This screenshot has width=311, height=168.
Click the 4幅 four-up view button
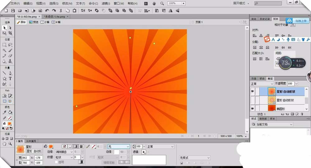[56, 22]
